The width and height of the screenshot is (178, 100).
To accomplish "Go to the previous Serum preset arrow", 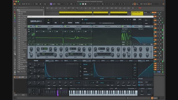I will click(128, 19).
